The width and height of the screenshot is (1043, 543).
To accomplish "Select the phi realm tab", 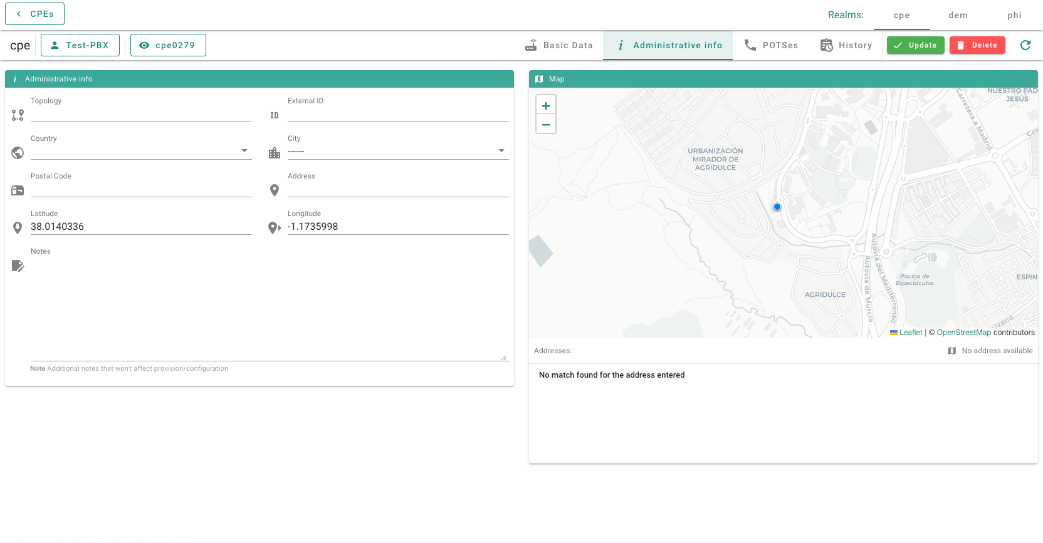I will (x=1014, y=15).
